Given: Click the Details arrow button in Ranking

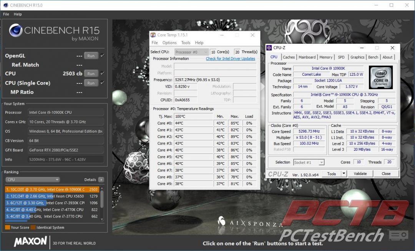Looking at the screenshot, I should pos(101,180).
